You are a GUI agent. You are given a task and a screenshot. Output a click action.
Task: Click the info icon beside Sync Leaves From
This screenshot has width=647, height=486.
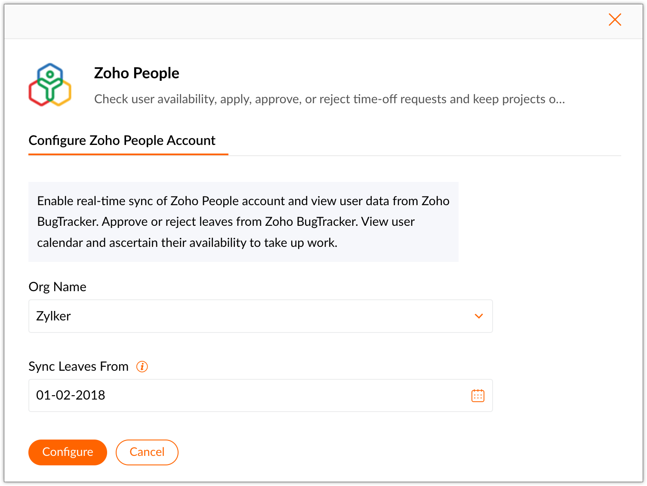coord(142,366)
